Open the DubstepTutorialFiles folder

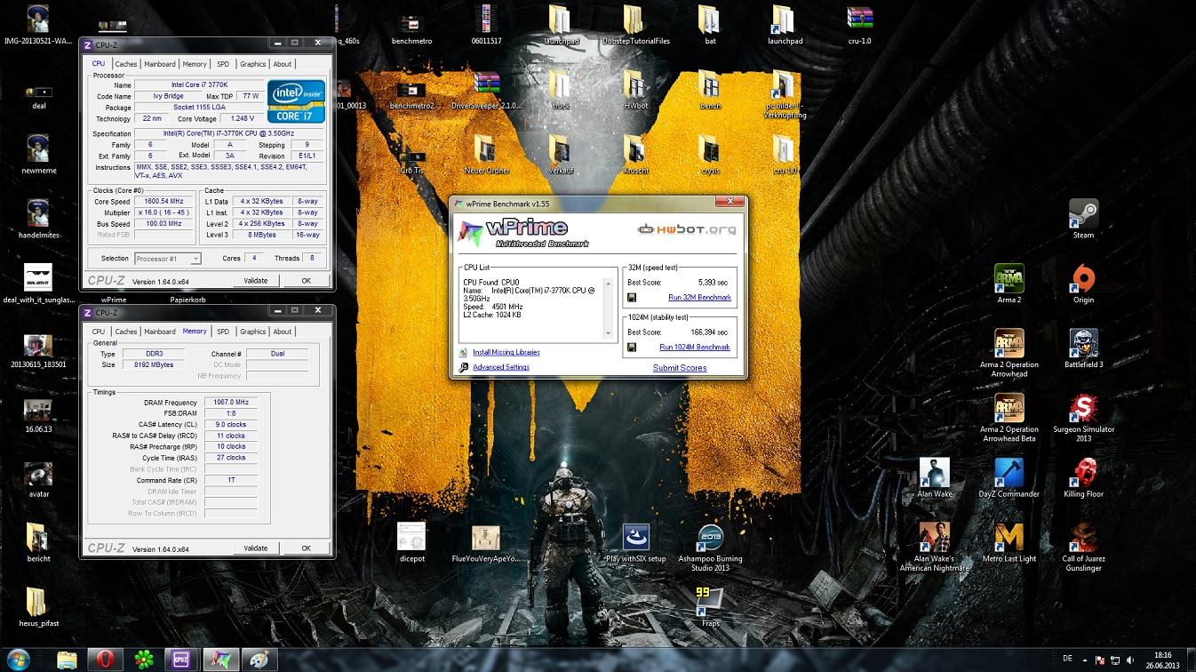pyautogui.click(x=634, y=20)
